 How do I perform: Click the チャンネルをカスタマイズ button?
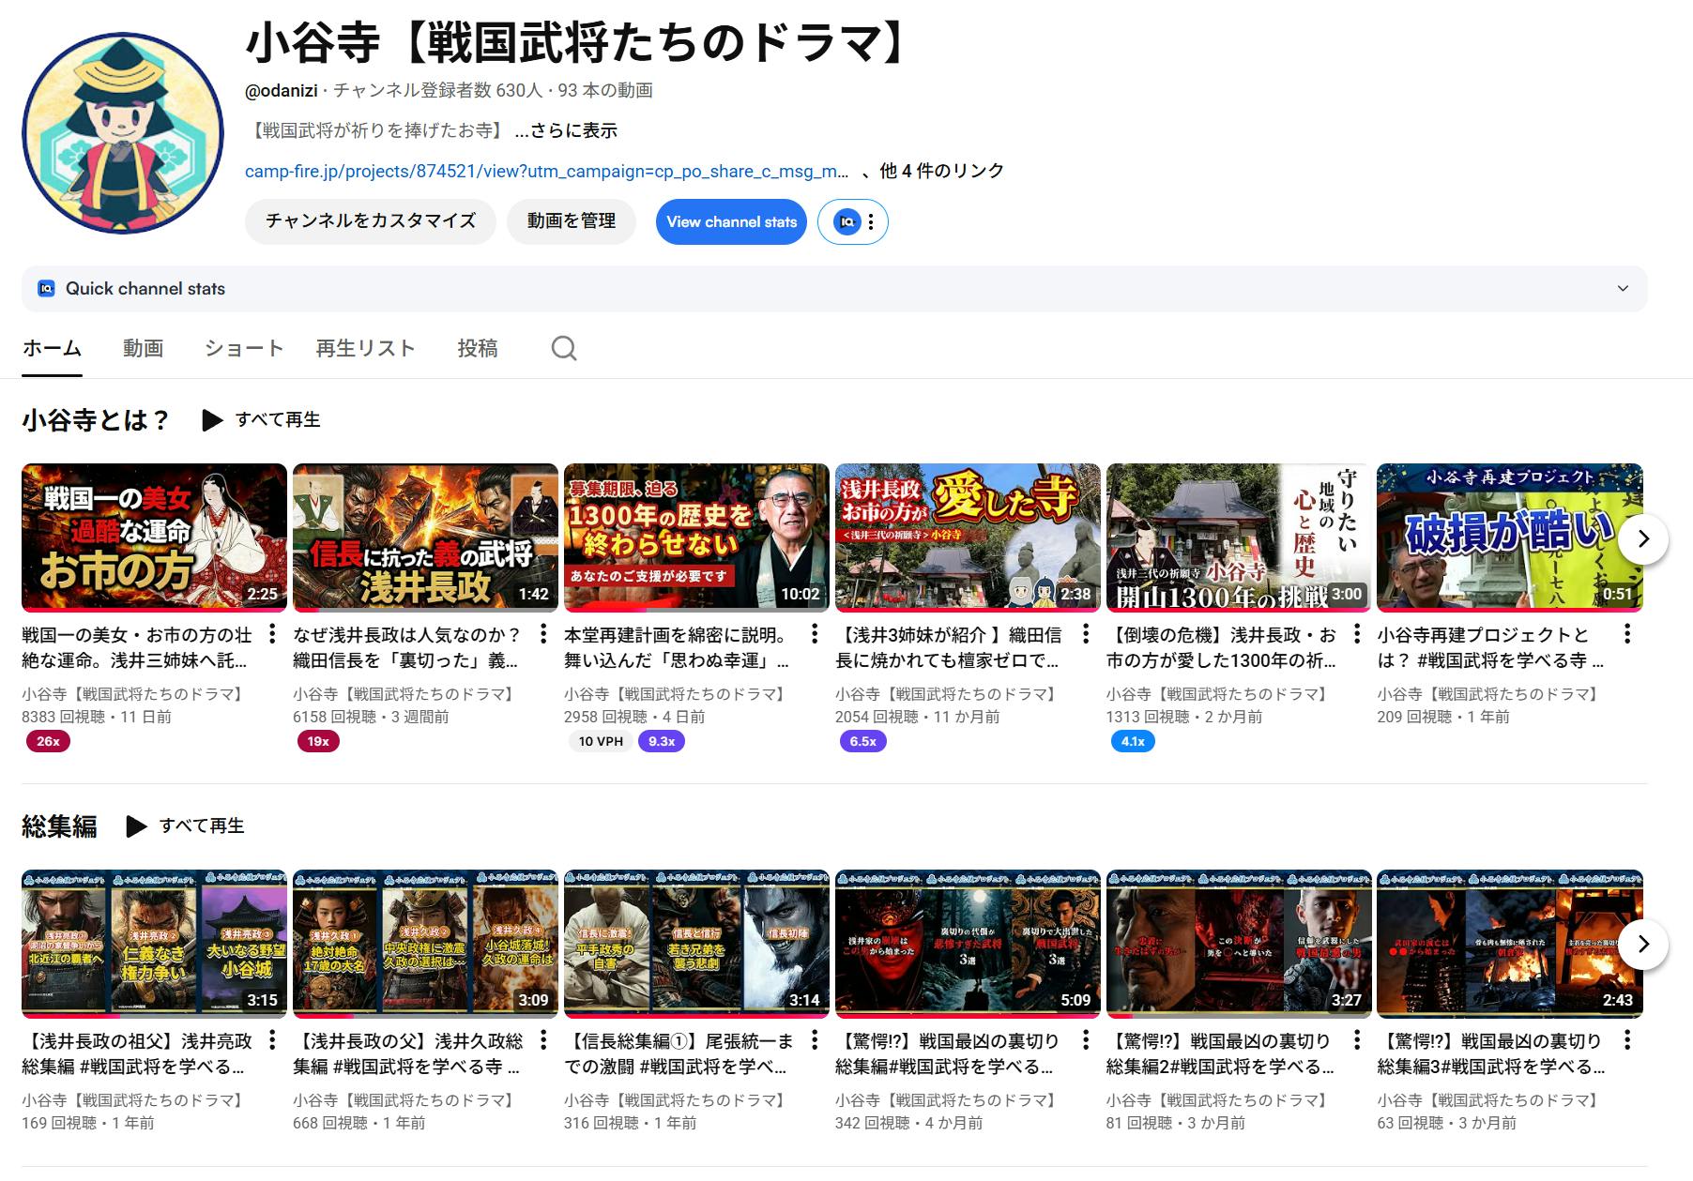click(x=370, y=221)
